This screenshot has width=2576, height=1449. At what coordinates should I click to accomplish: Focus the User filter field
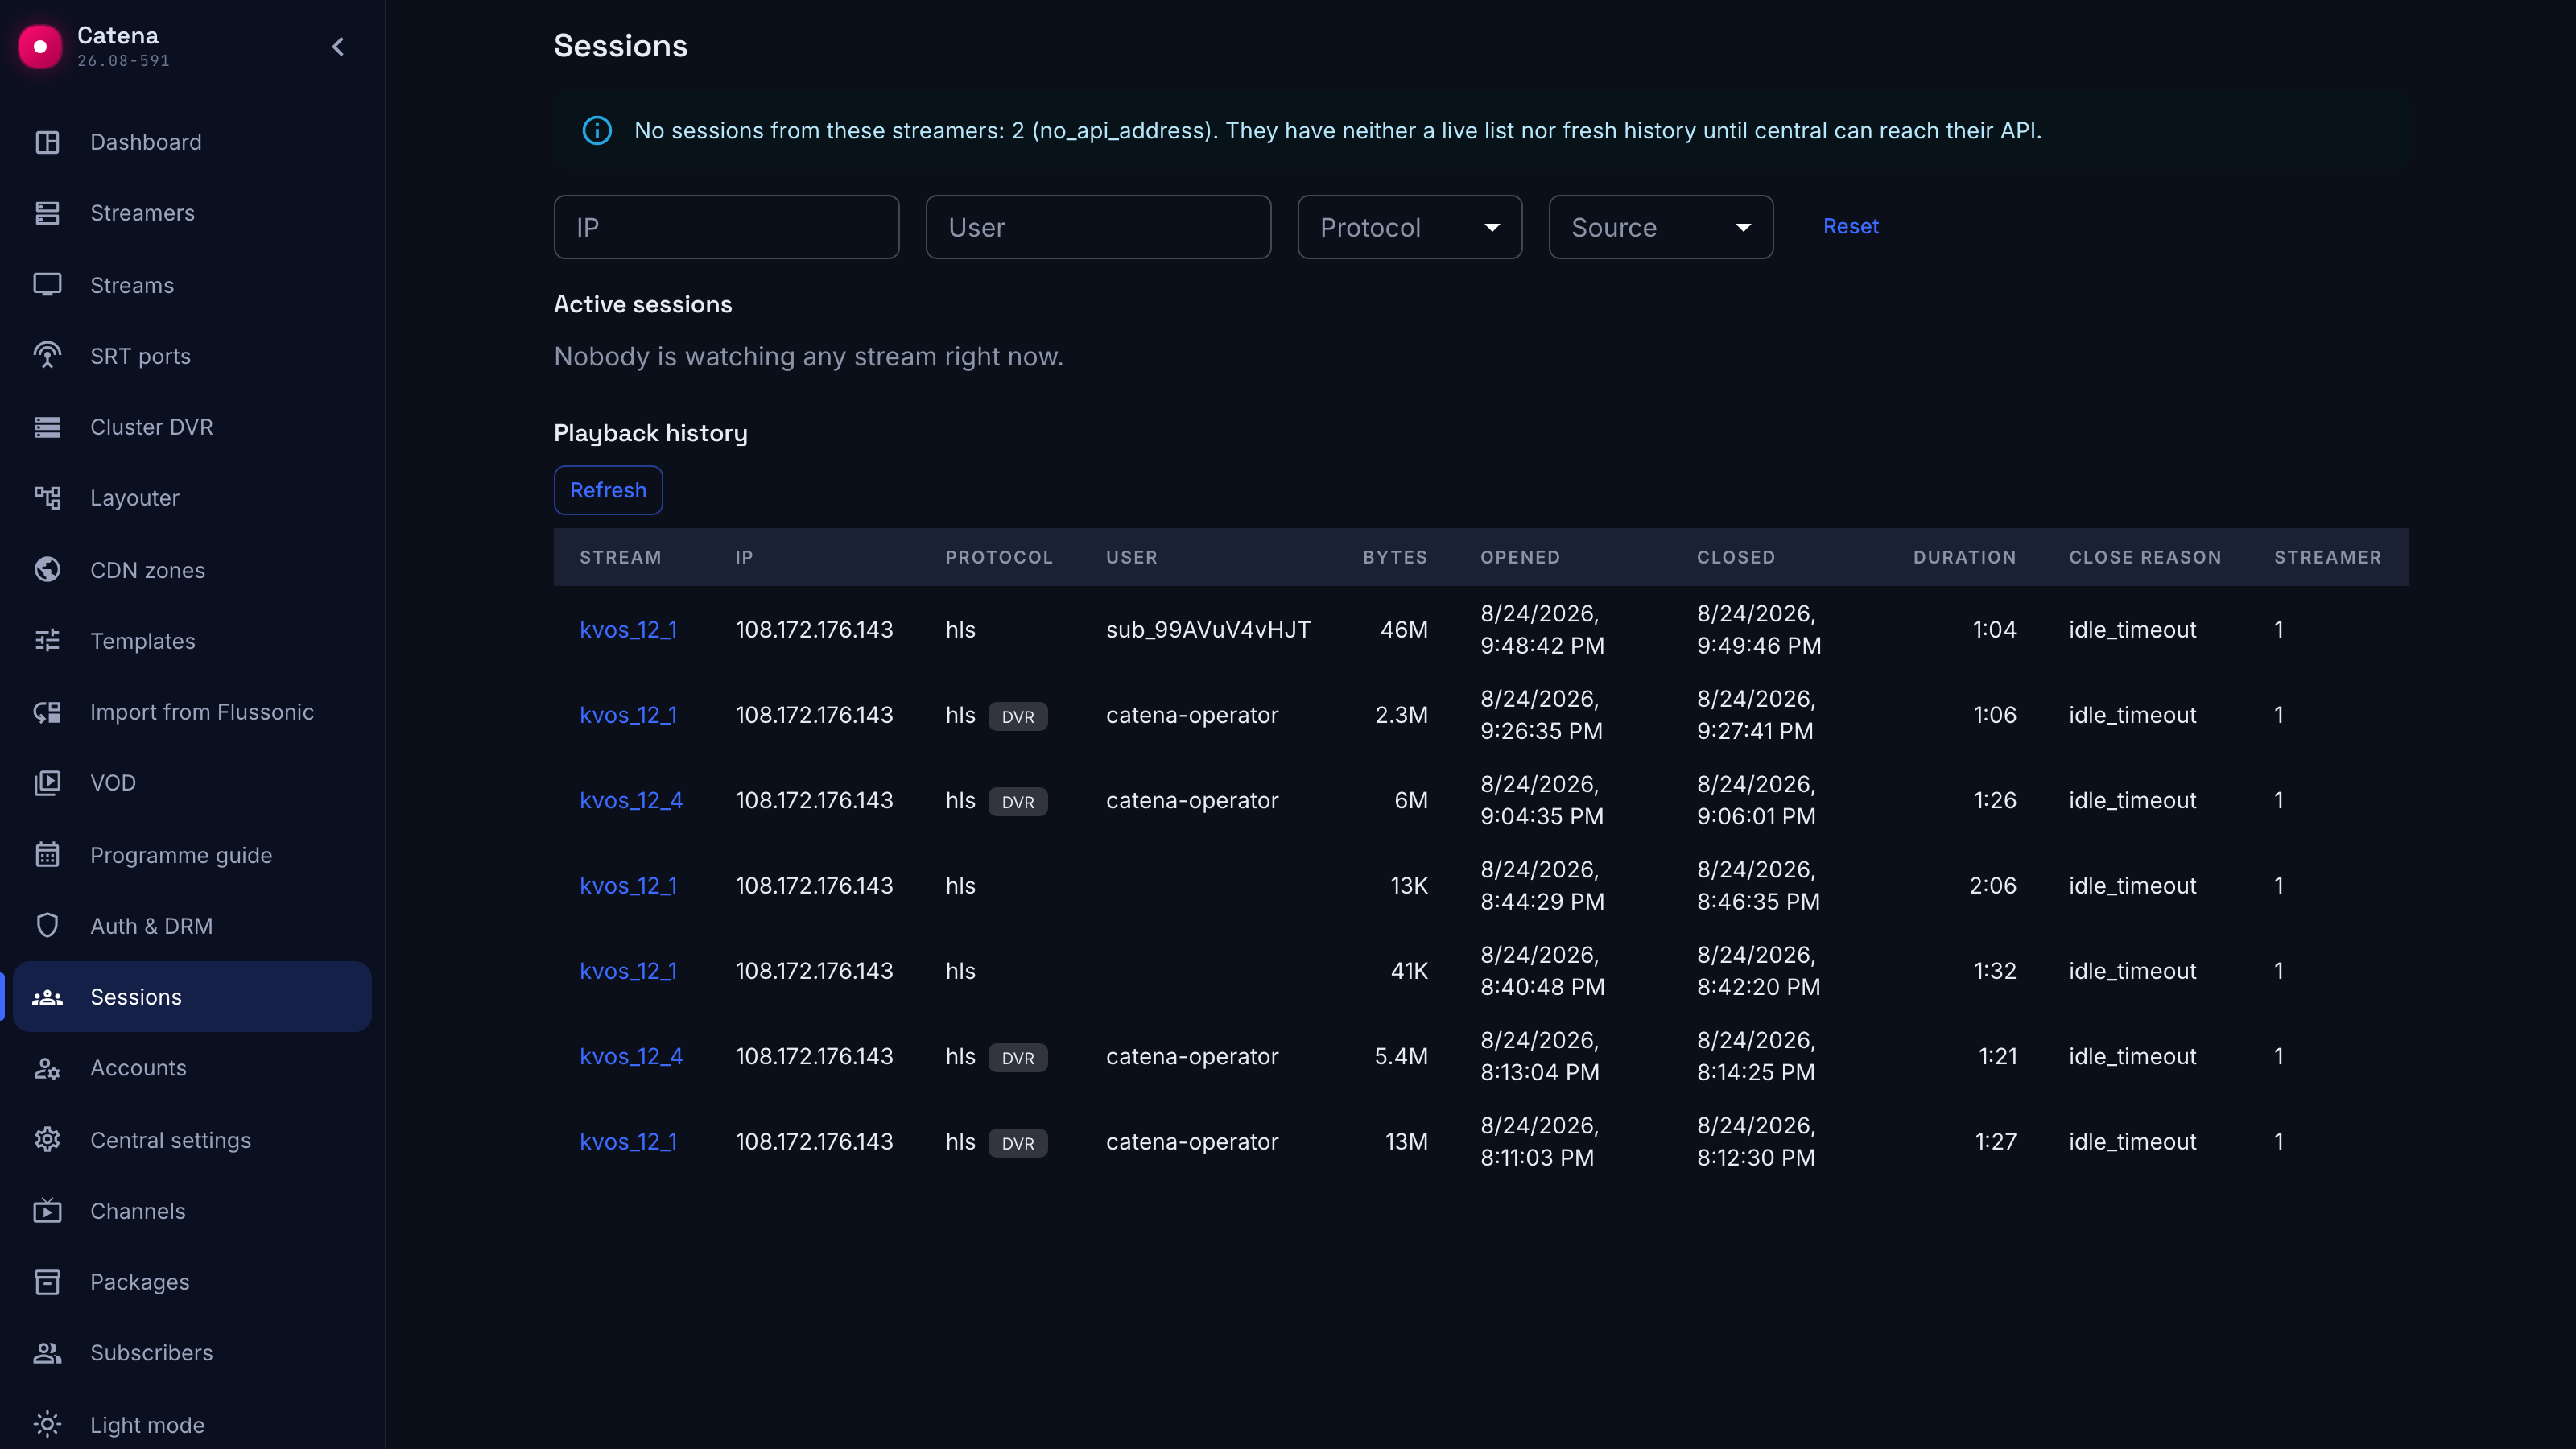1098,227
